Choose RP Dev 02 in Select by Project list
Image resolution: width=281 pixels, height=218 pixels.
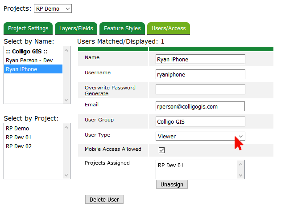(19, 146)
